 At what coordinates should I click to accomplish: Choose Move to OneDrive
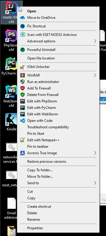point(58,18)
